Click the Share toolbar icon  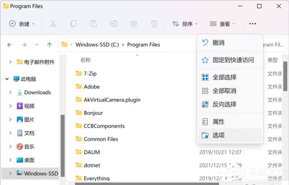[134, 24]
